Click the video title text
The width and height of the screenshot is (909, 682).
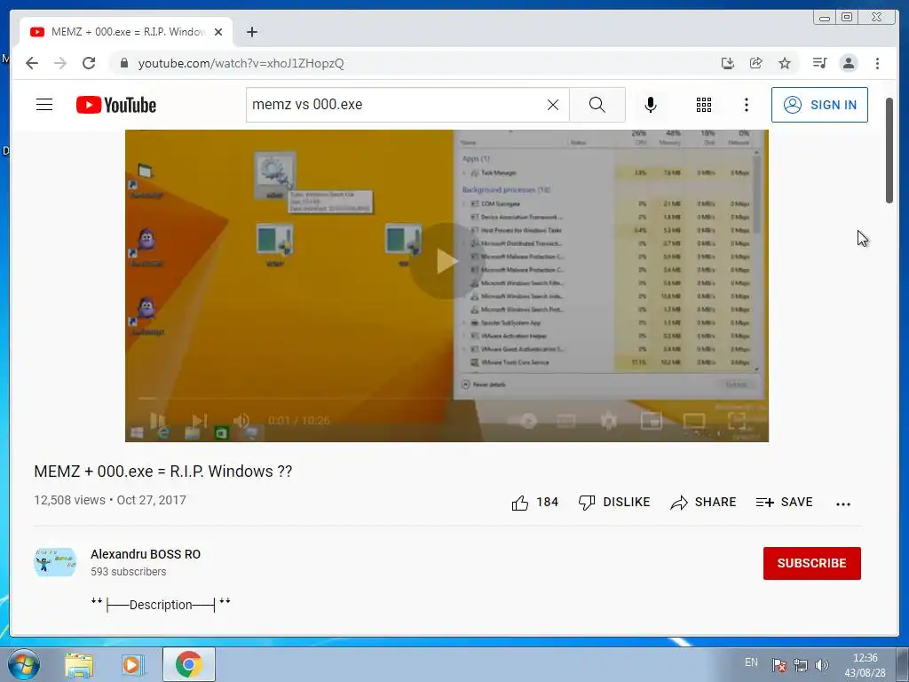(163, 471)
